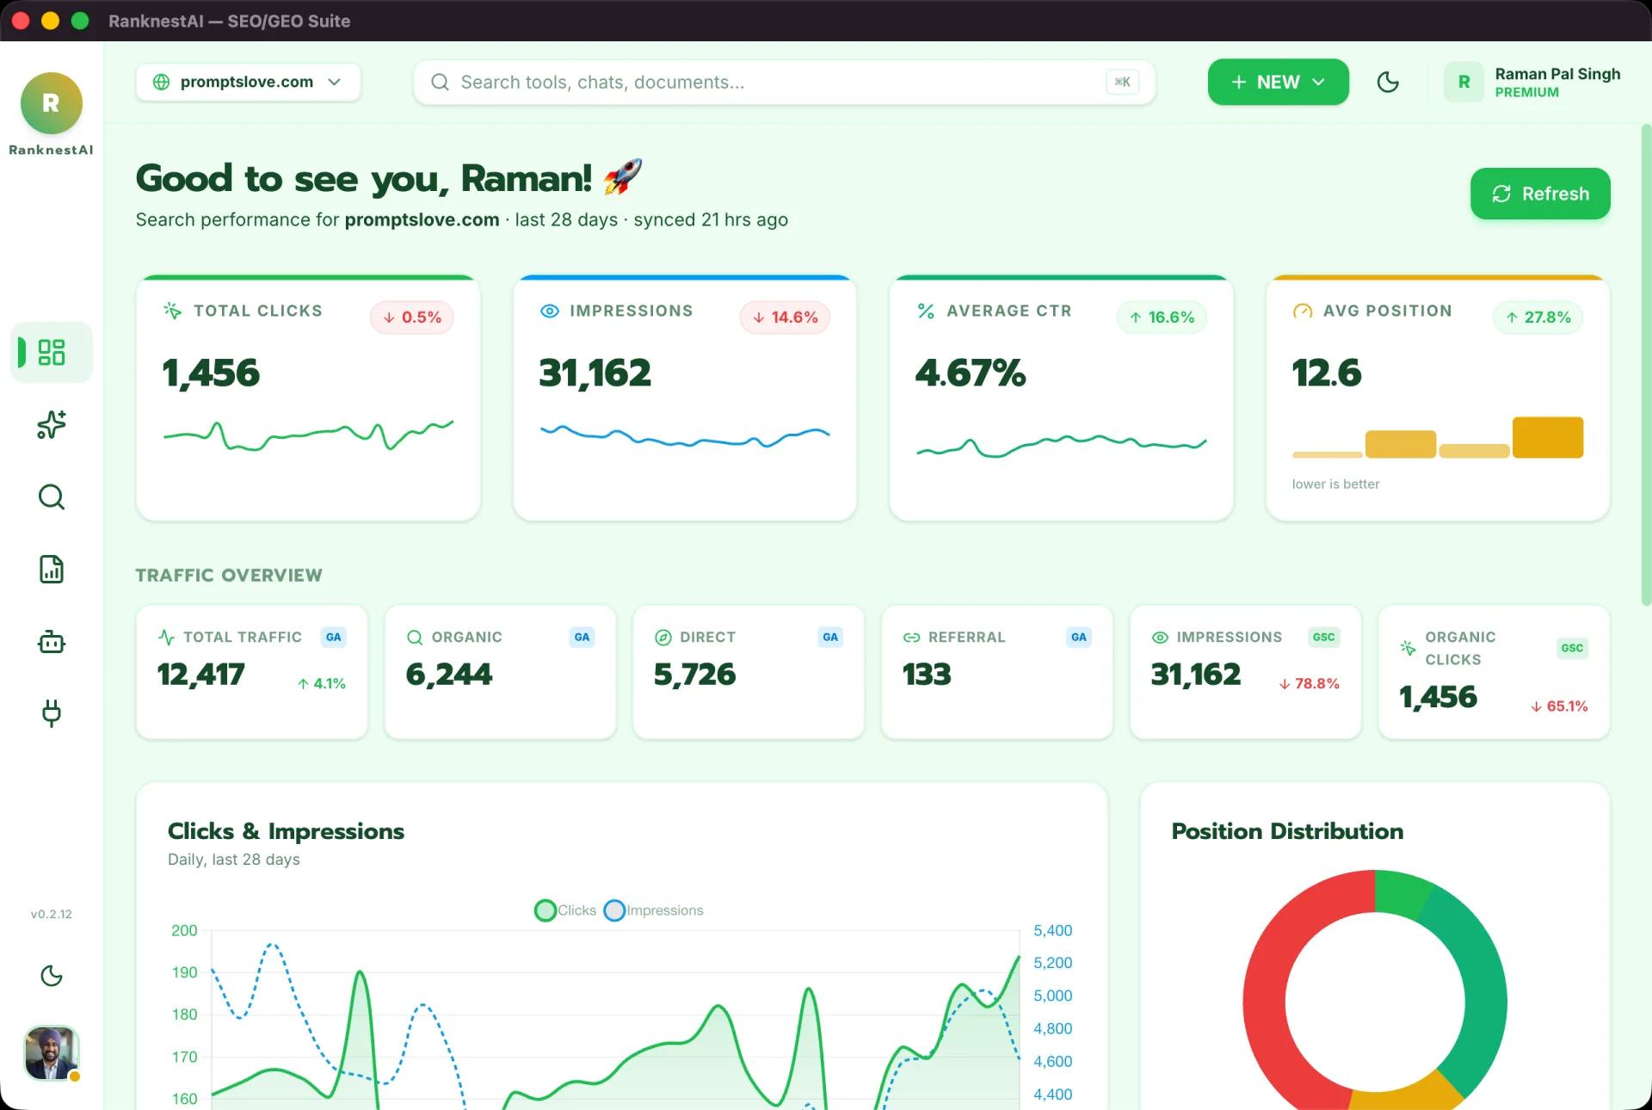
Task: Click the Direct compass icon
Action: click(x=663, y=637)
